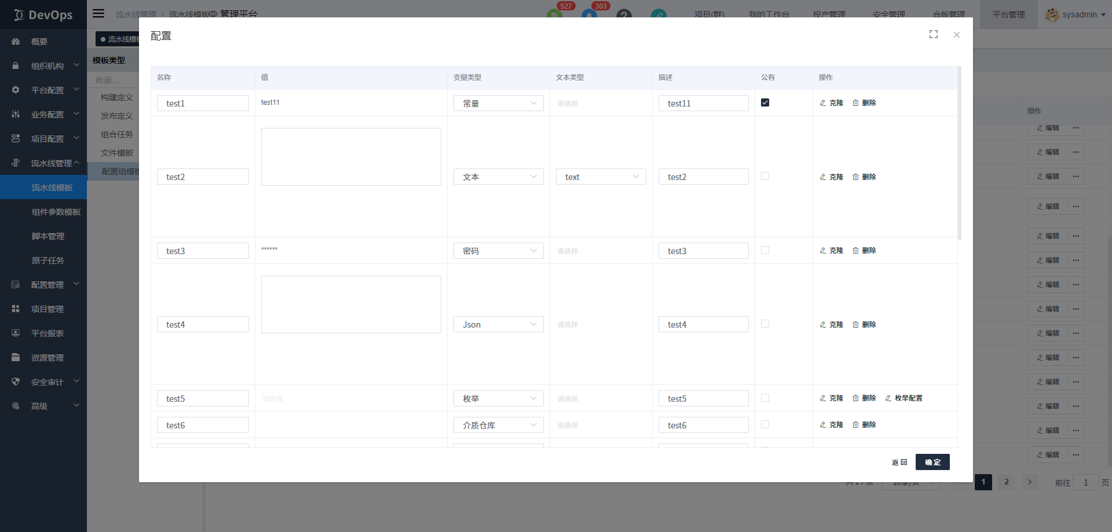Screen dimensions: 1112x532
Task: Collapse 流水线管理 in the sidebar
Action: point(43,163)
